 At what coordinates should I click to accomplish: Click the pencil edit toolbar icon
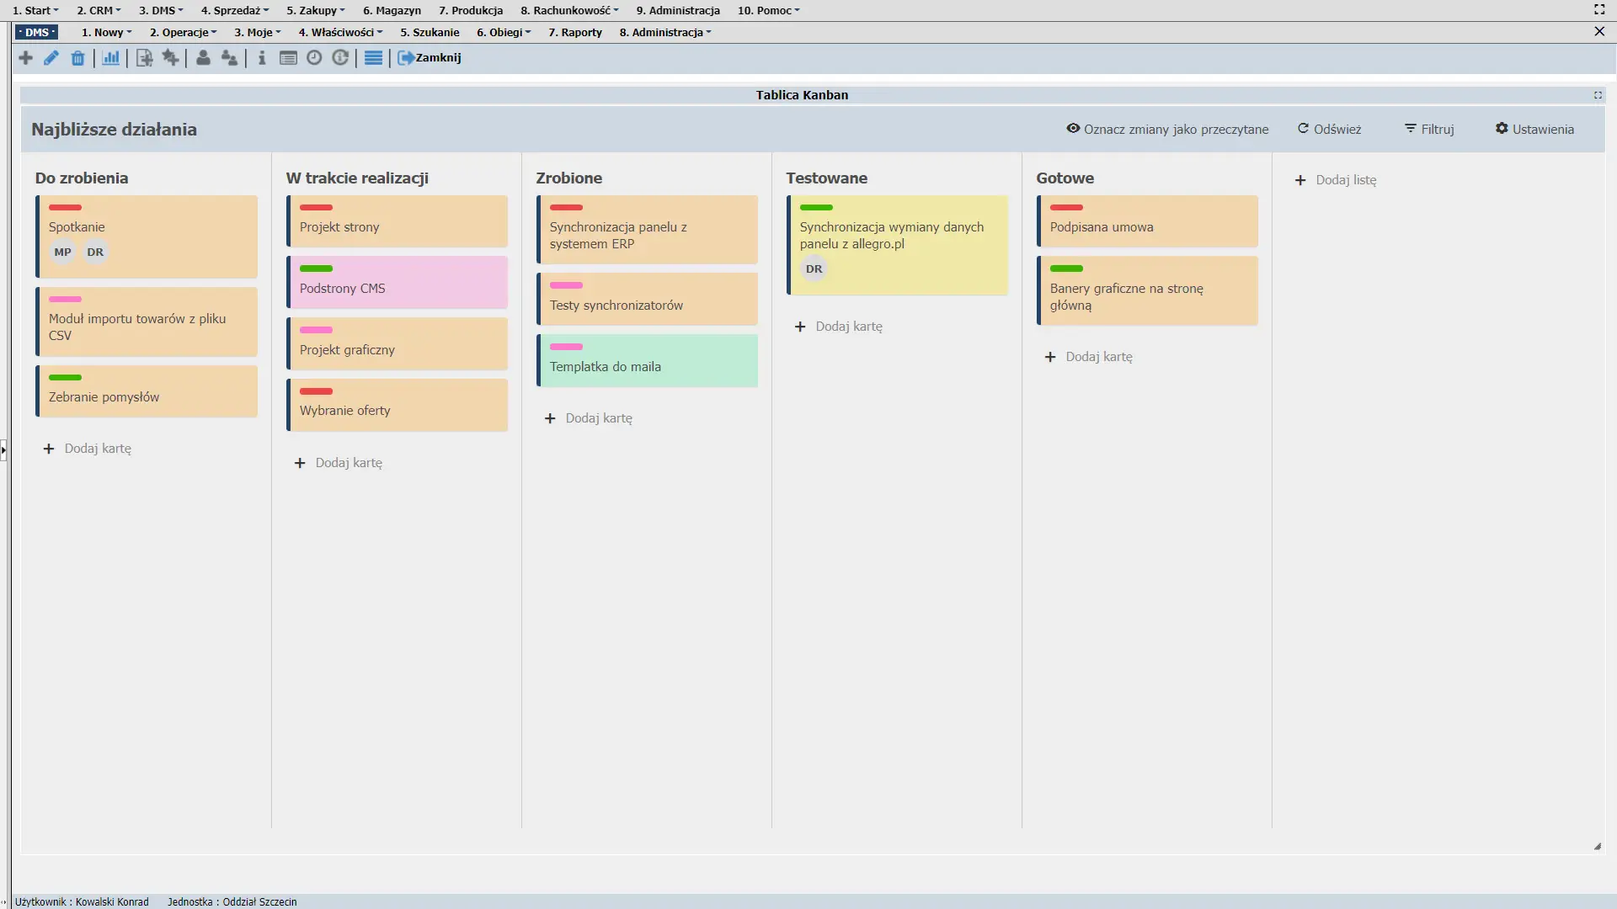point(51,58)
